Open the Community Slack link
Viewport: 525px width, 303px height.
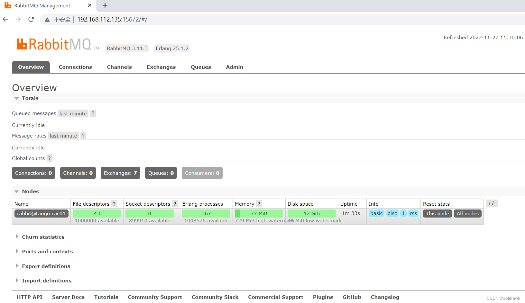(x=215, y=297)
